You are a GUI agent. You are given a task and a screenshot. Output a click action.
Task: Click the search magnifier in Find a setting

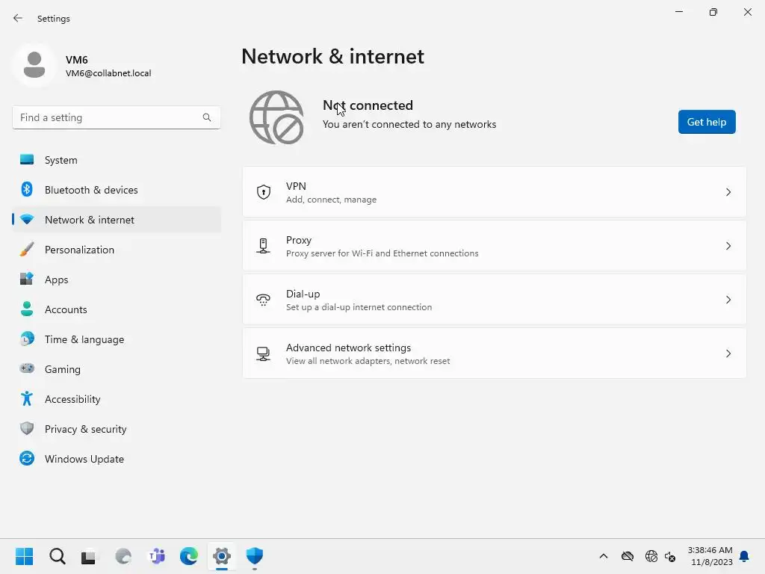[x=207, y=117]
